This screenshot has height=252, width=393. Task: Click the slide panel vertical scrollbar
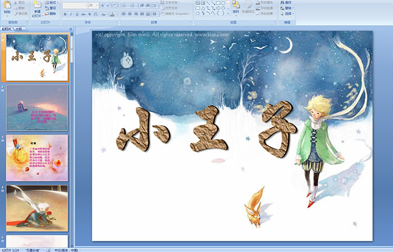tap(72, 140)
